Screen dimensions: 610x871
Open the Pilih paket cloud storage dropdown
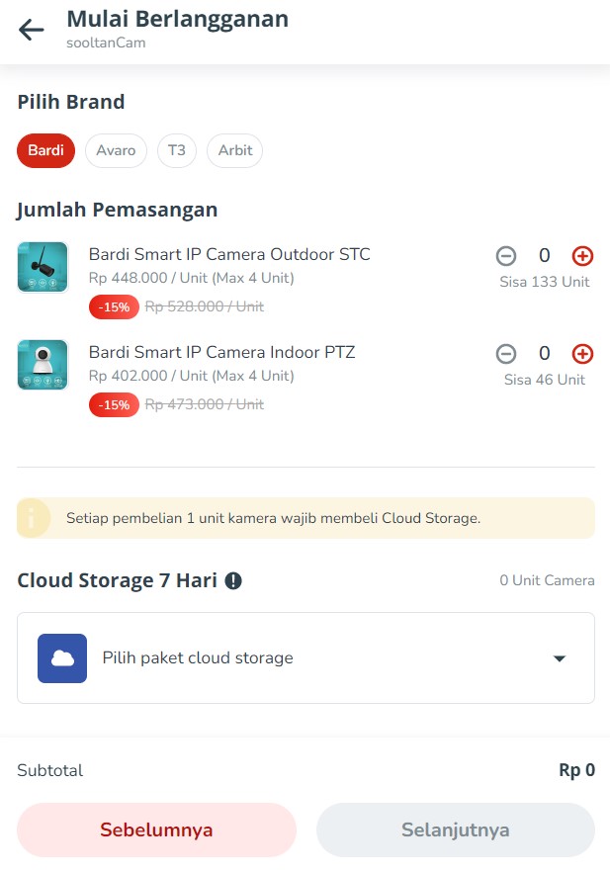[305, 657]
